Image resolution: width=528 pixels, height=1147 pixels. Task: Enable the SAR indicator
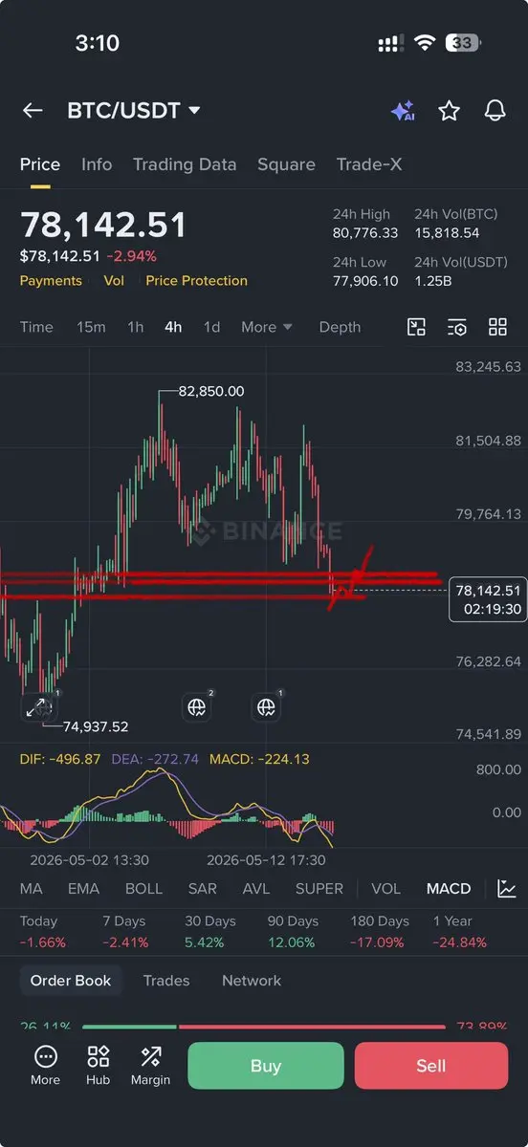tap(203, 889)
